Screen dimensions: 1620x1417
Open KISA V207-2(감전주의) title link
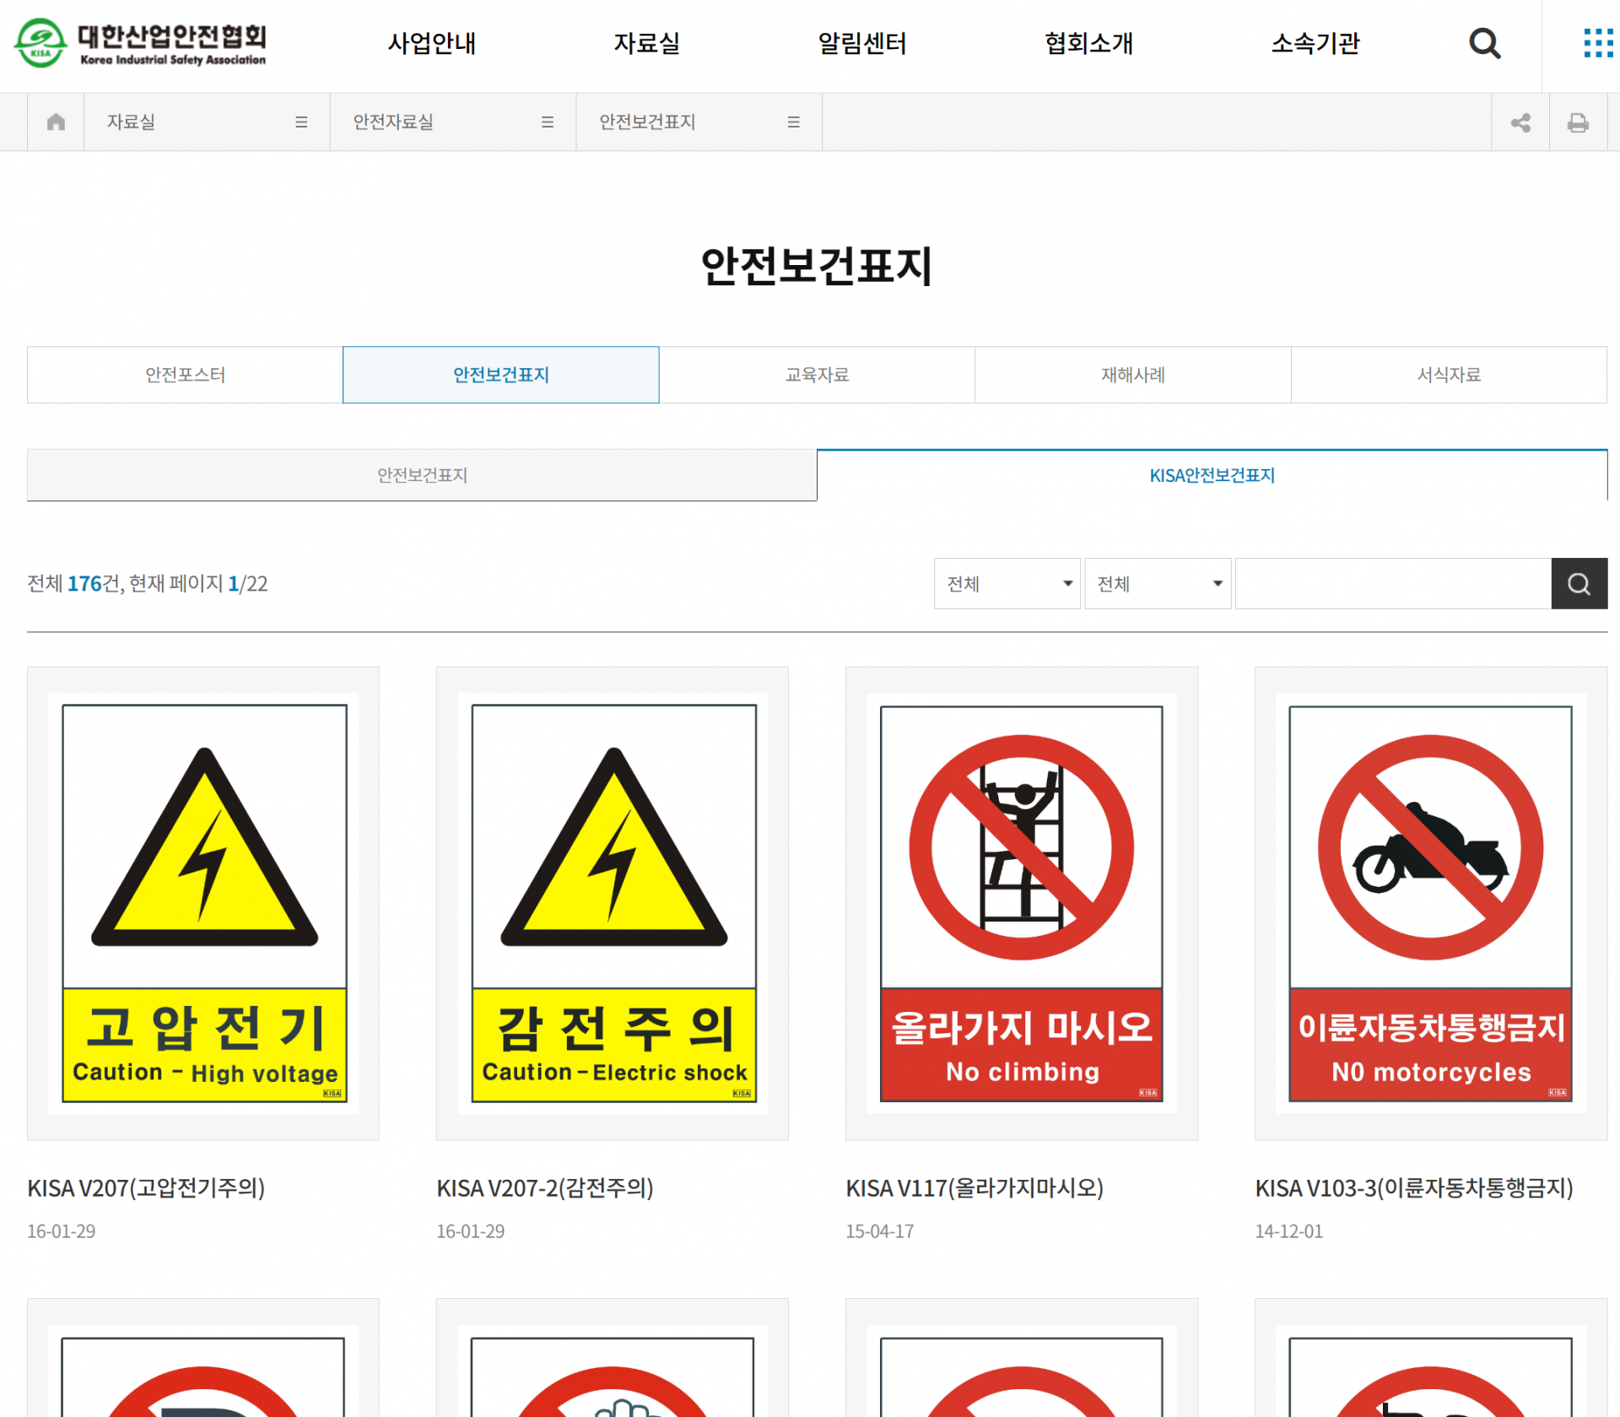pyautogui.click(x=545, y=1188)
